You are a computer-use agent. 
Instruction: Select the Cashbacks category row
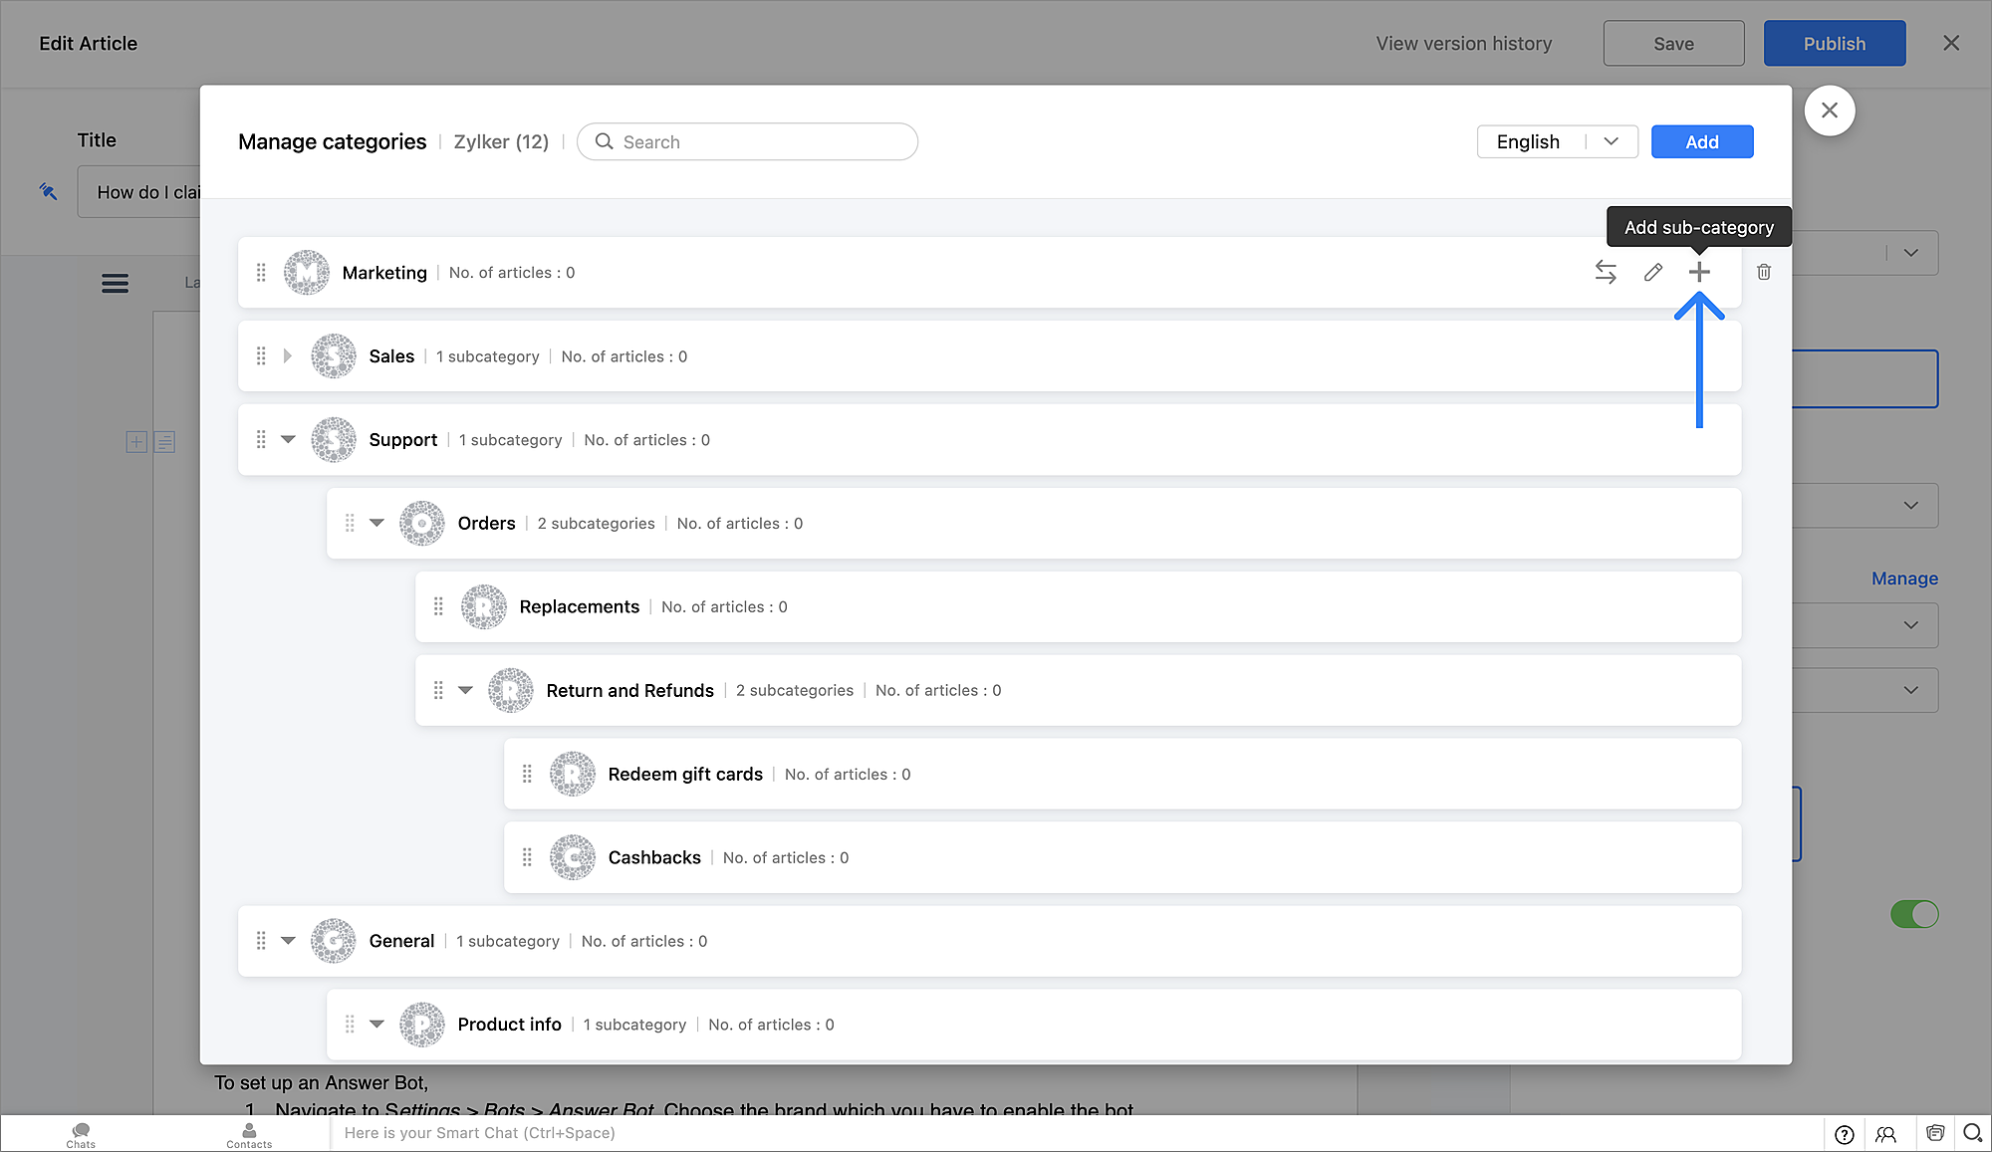[654, 857]
